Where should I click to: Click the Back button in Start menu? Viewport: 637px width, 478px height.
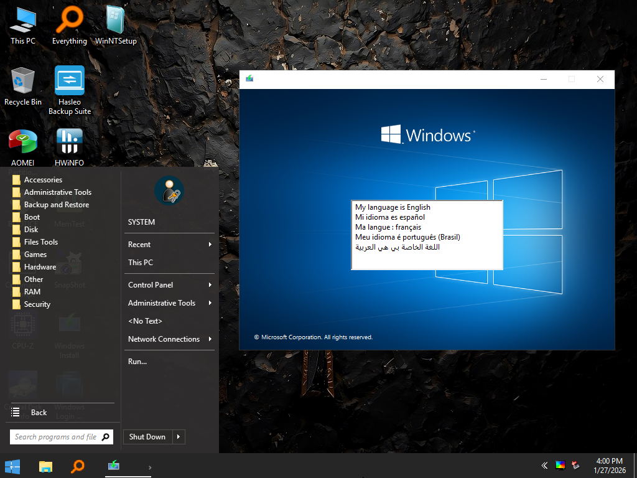(x=39, y=412)
